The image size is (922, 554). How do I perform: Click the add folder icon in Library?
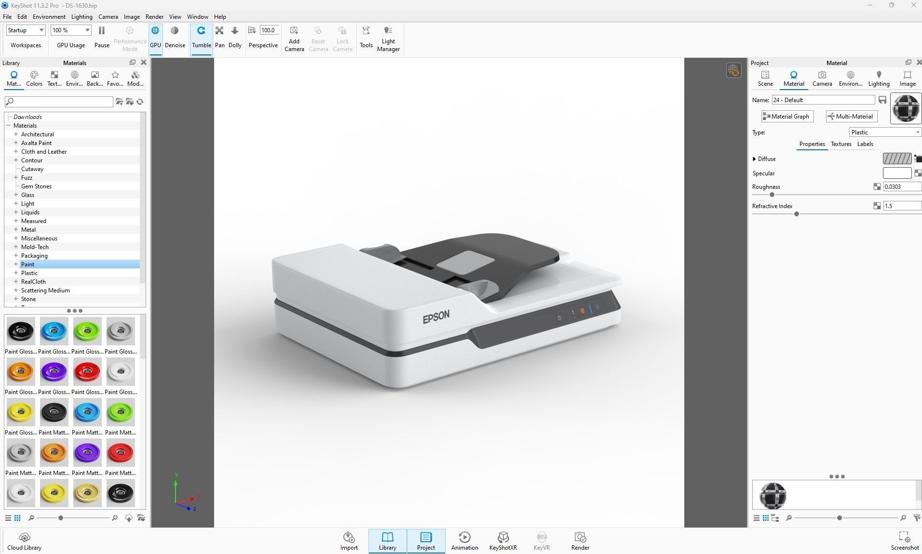click(119, 102)
